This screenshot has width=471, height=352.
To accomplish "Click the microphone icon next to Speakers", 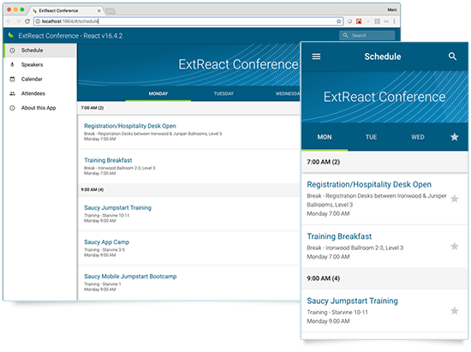I will pyautogui.click(x=12, y=64).
